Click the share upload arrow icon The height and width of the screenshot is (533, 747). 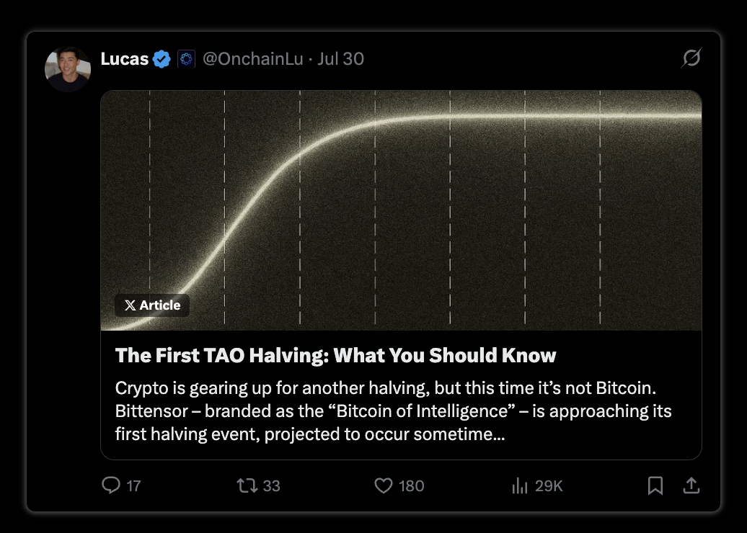pyautogui.click(x=691, y=485)
